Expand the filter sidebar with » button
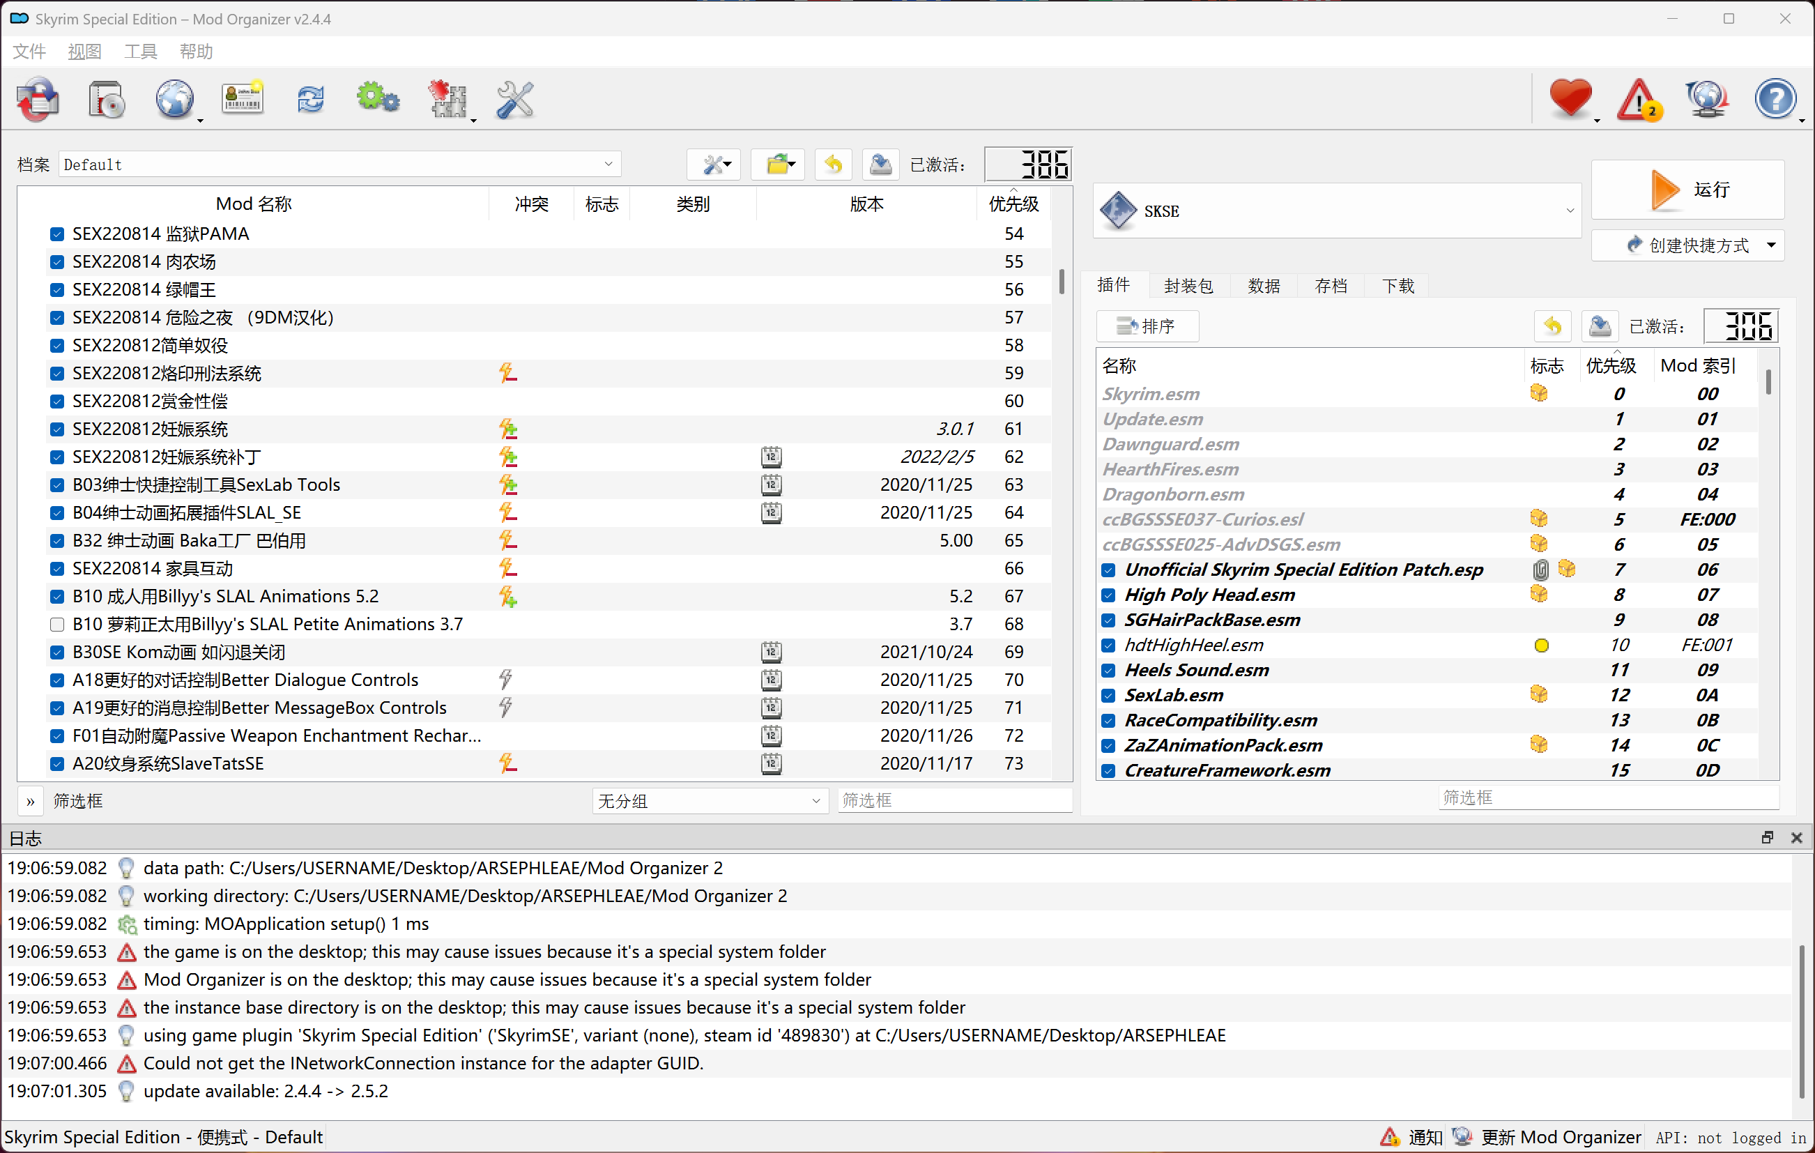The width and height of the screenshot is (1815, 1153). [x=30, y=801]
